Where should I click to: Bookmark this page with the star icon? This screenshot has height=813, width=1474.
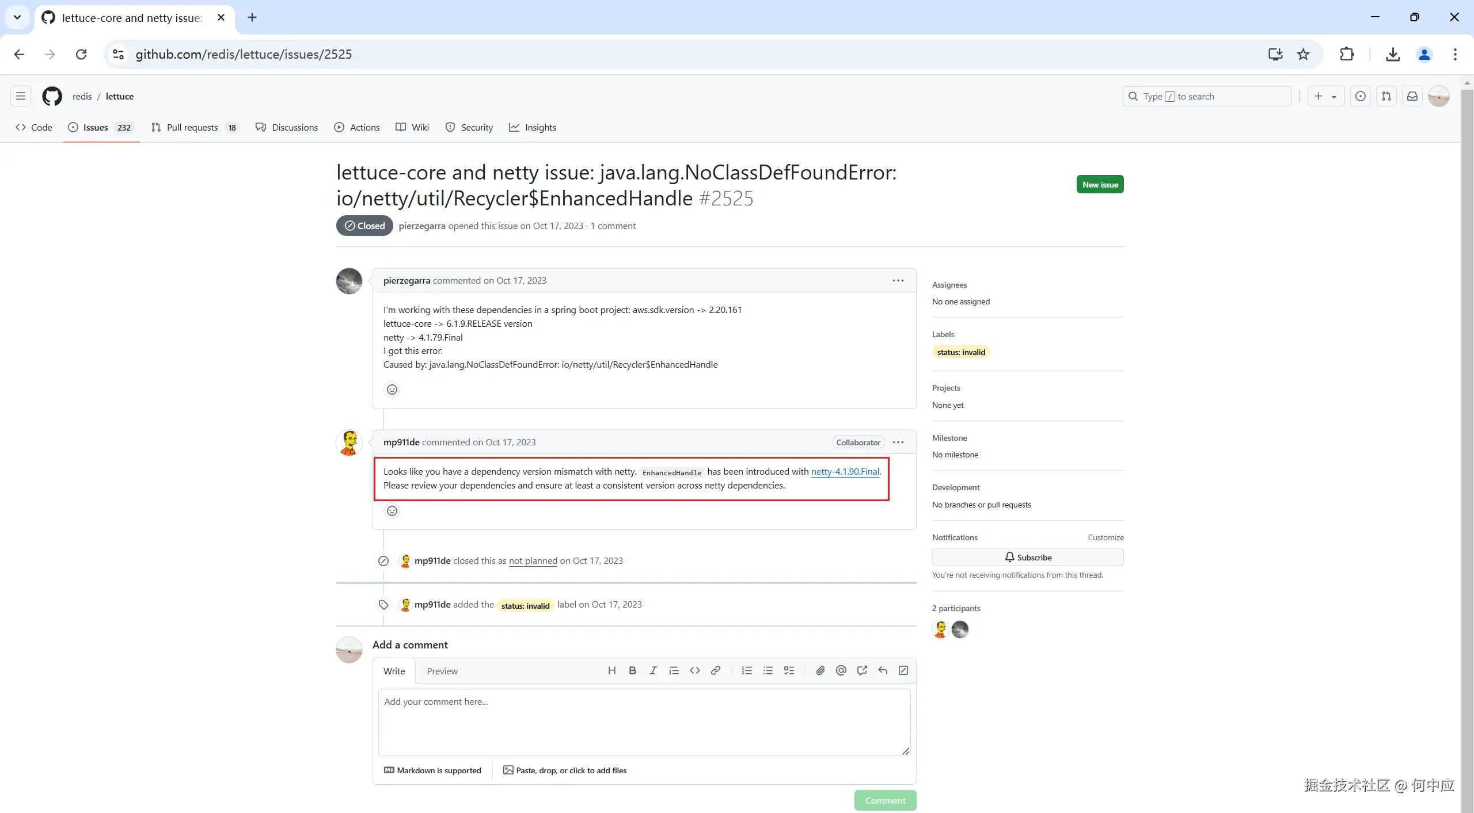[1304, 54]
